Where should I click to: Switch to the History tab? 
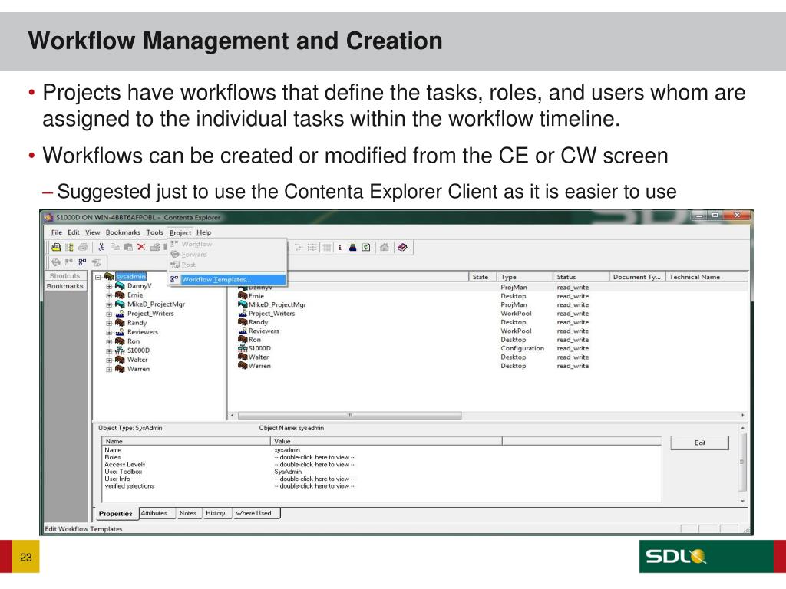pos(216,513)
